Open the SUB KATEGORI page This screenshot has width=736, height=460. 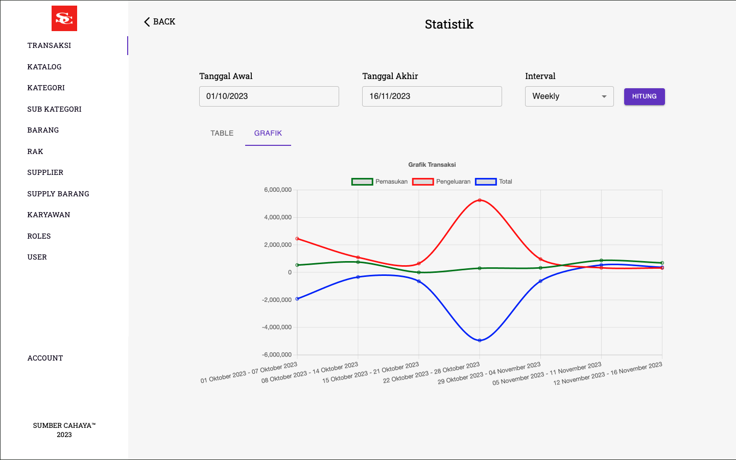tap(55, 109)
